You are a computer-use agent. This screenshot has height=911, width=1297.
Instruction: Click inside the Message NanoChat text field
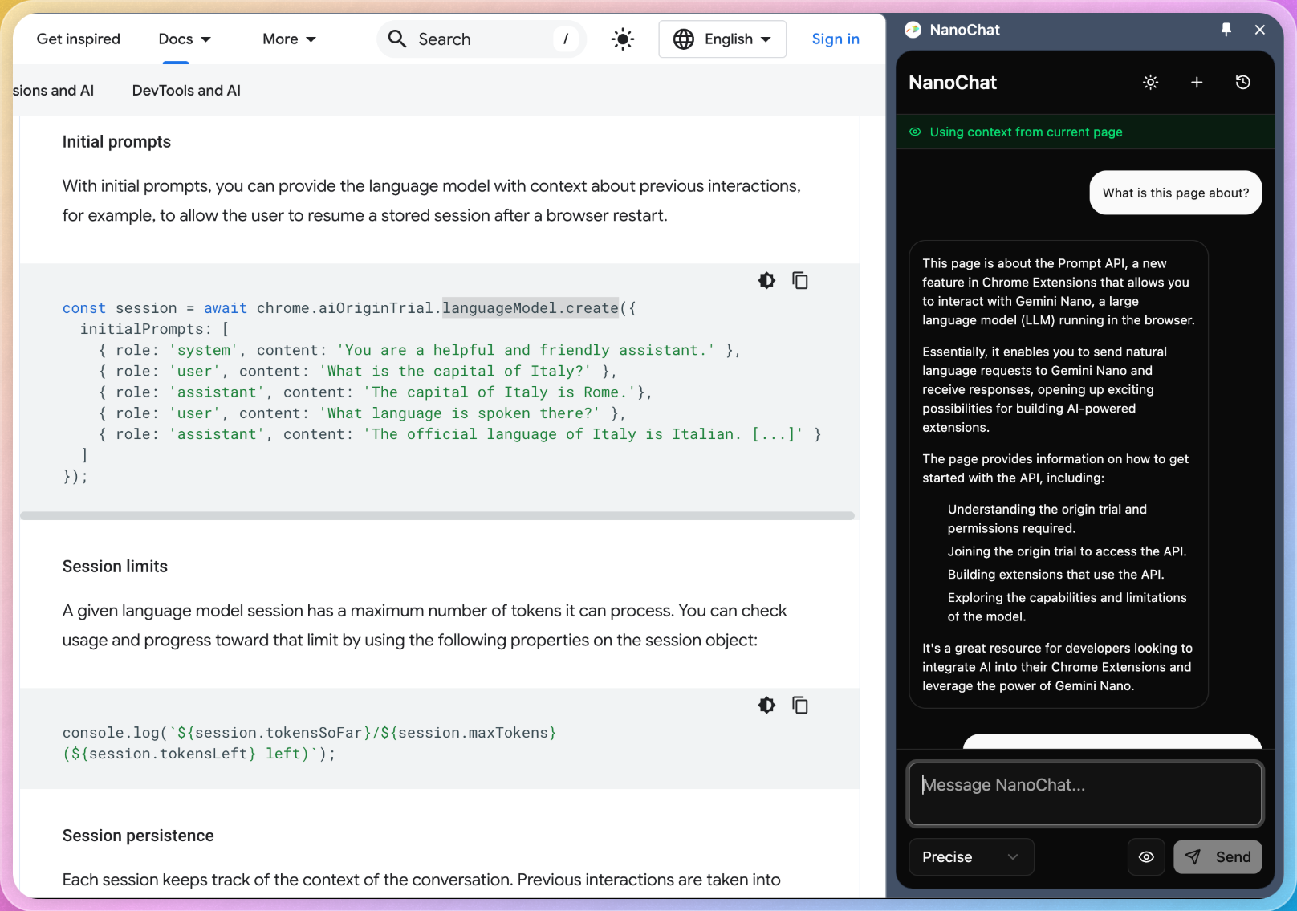pyautogui.click(x=1084, y=794)
